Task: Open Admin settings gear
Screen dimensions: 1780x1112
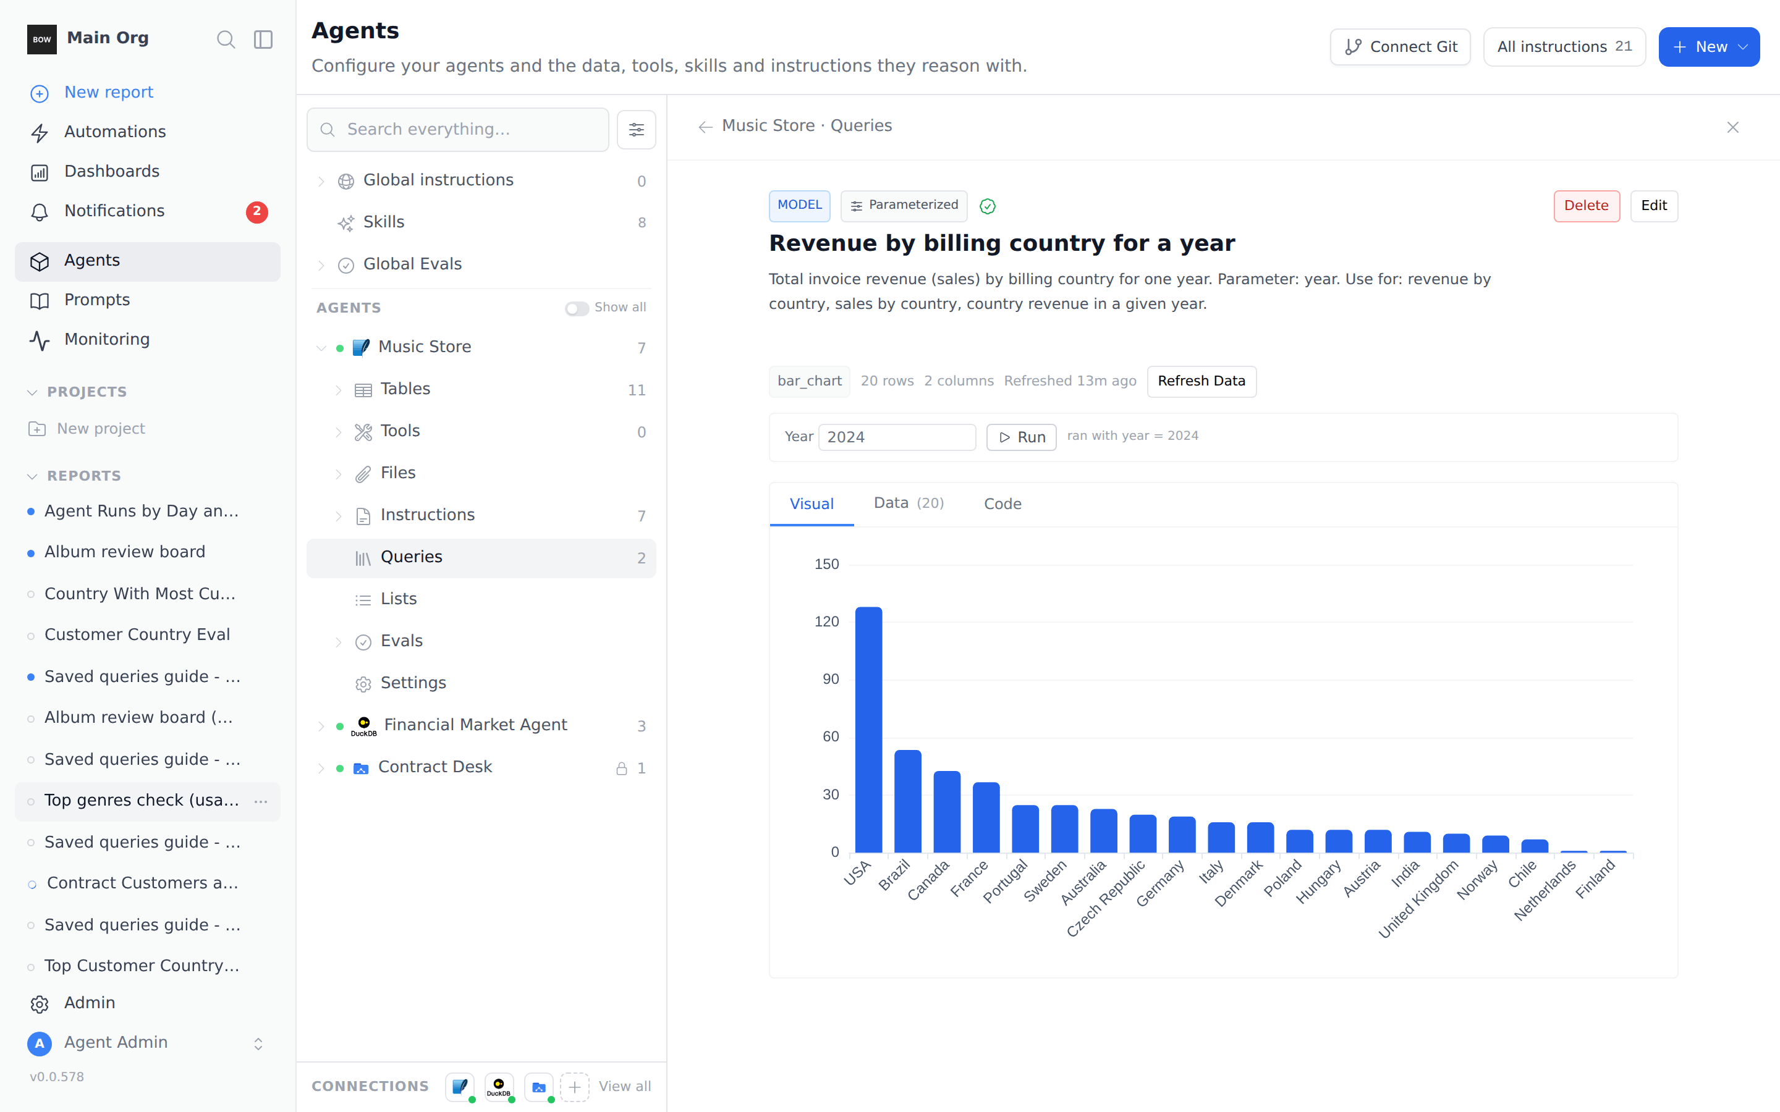Action: [40, 1004]
